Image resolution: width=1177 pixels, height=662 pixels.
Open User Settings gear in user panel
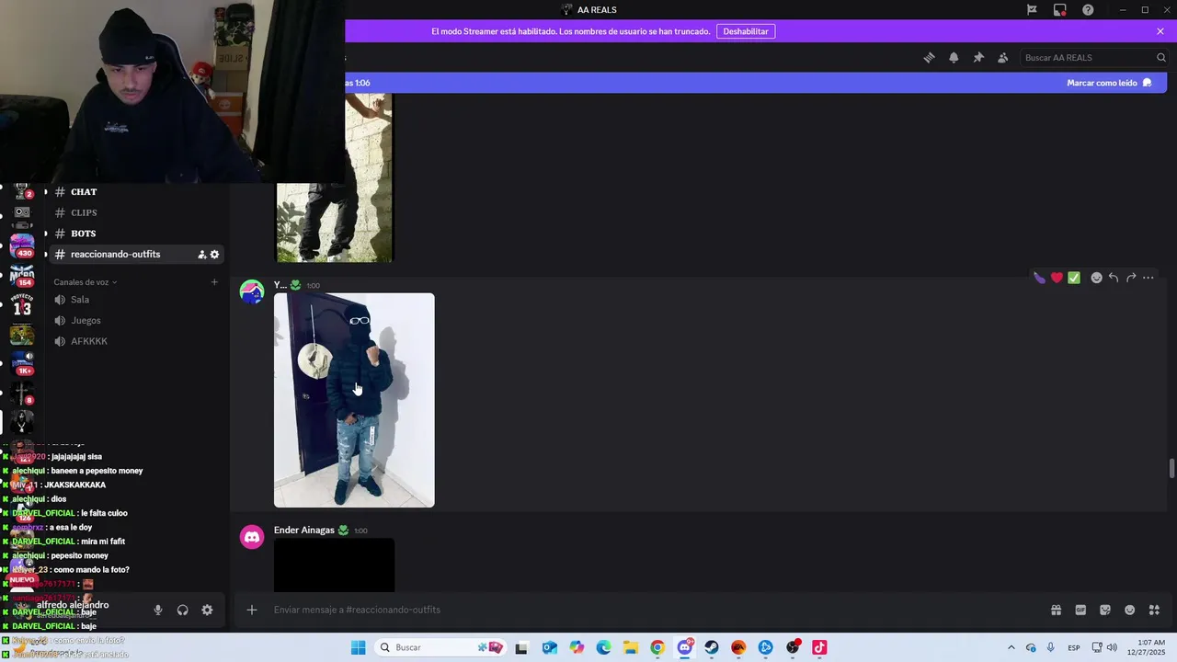(207, 611)
